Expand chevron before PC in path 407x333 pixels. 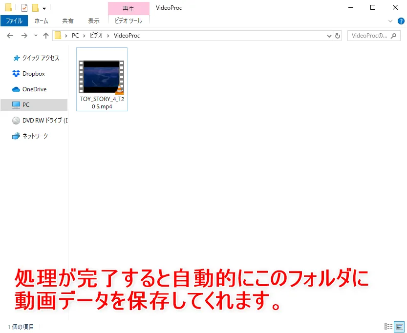tap(66, 36)
